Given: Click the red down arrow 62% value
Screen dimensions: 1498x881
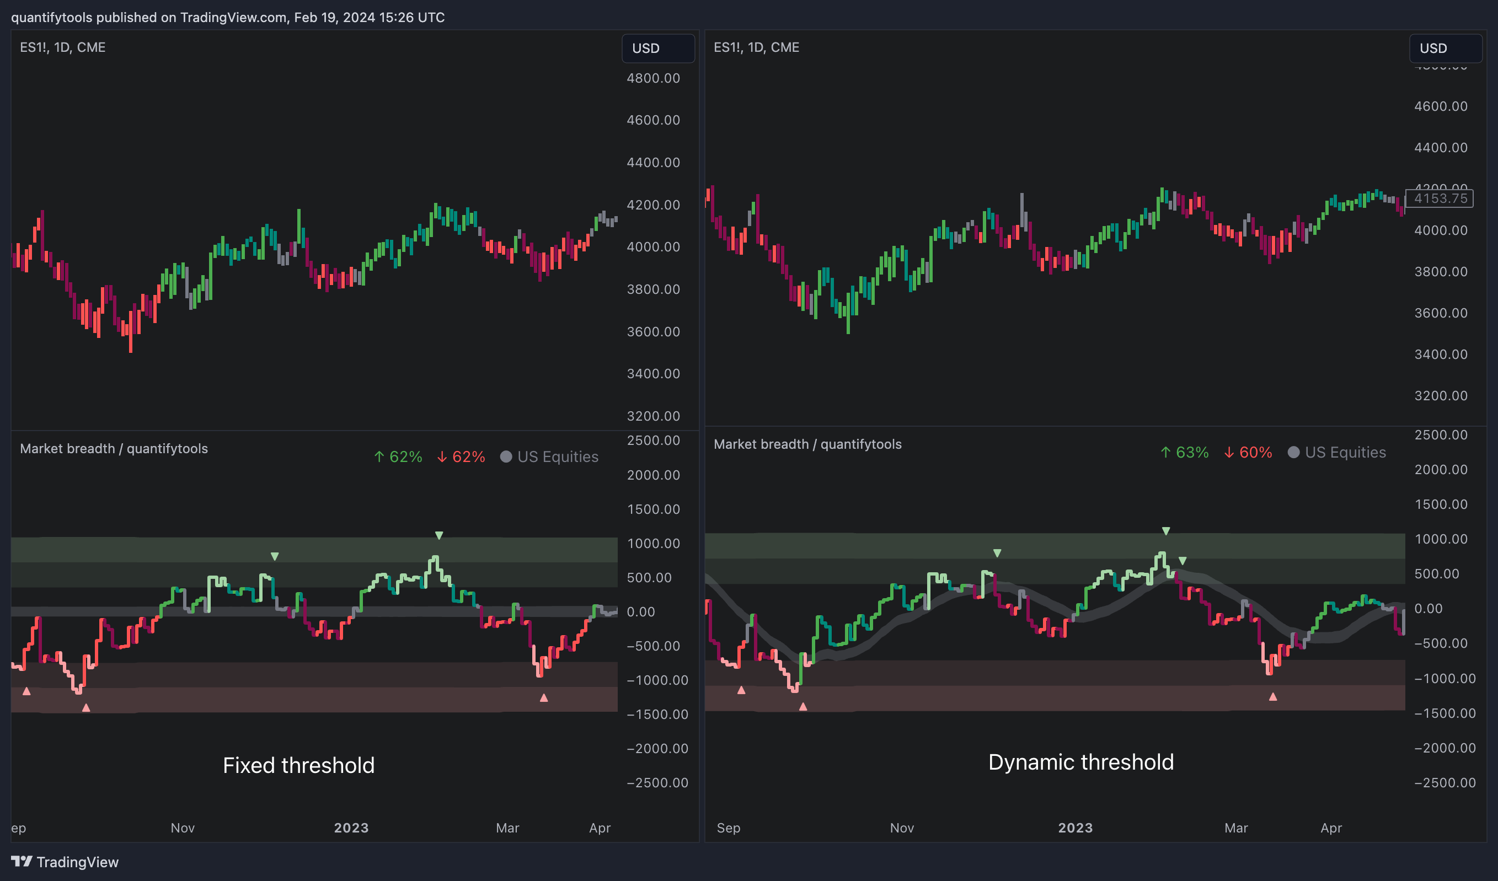Looking at the screenshot, I should [461, 456].
